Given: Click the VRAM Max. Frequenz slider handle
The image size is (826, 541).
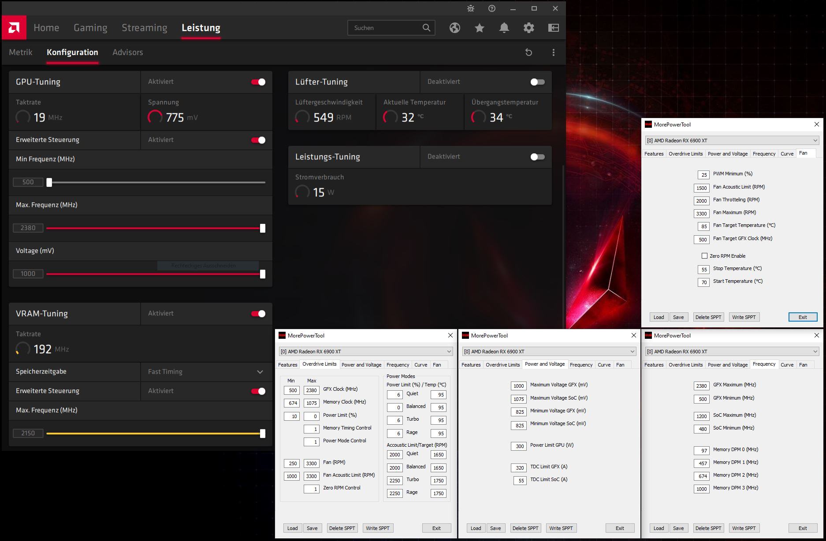Looking at the screenshot, I should tap(263, 434).
